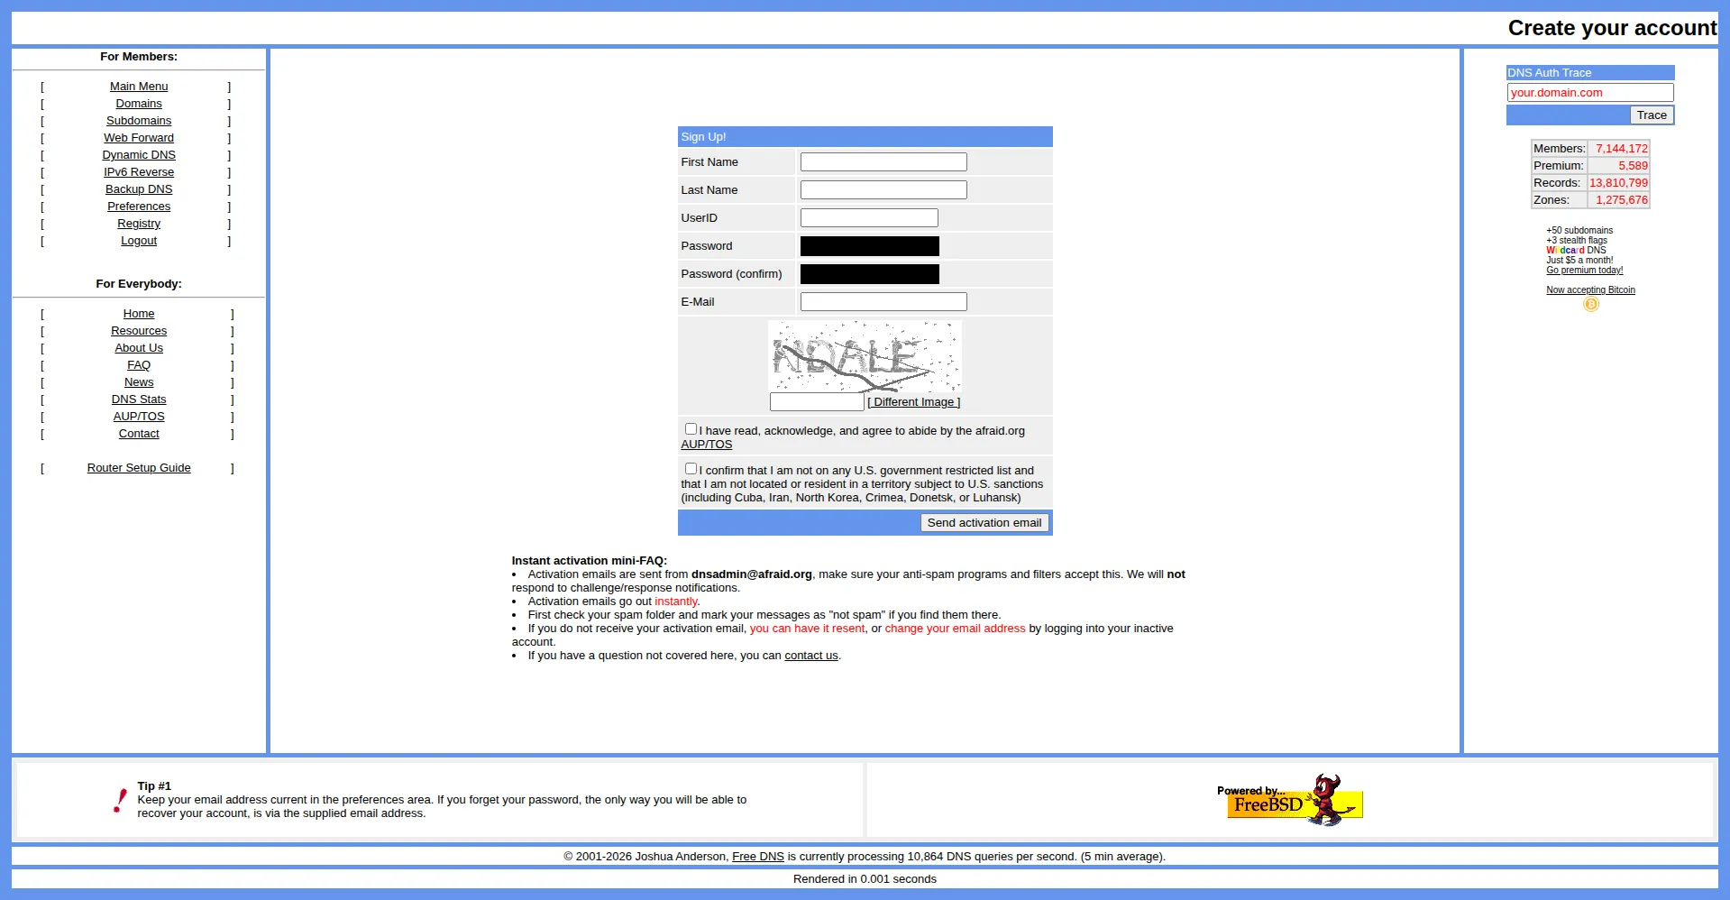Open Preferences link
This screenshot has width=1730, height=900.
pyautogui.click(x=139, y=207)
